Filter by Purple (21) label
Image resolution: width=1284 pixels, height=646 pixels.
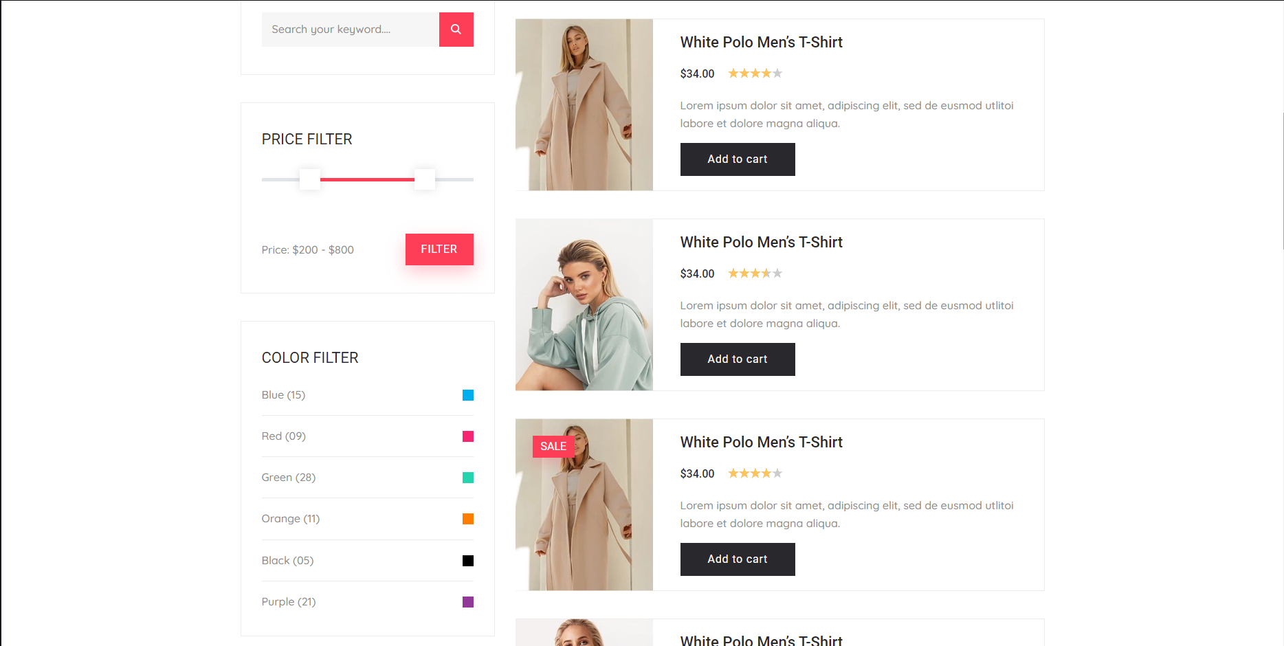[x=288, y=602]
